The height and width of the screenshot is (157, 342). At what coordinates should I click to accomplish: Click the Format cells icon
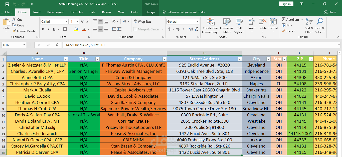273,22
